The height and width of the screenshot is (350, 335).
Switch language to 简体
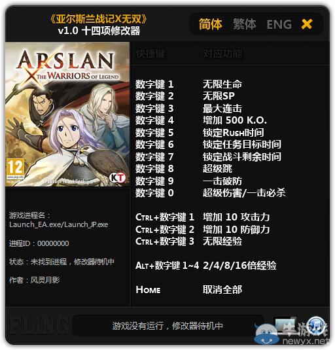coord(210,24)
